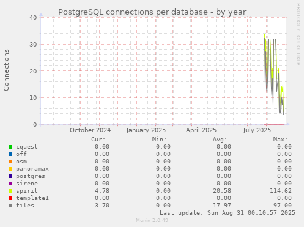Image resolution: width=304 pixels, height=227 pixels.
Task: Click the Min: column header
Action: point(159,140)
